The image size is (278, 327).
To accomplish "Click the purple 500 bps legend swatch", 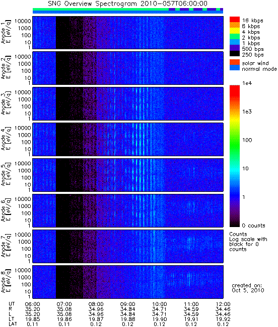I will coord(235,48).
